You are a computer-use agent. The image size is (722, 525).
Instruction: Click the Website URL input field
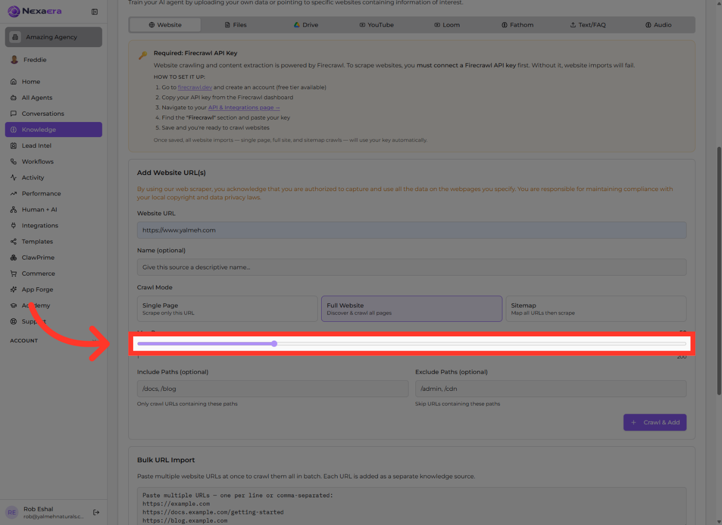click(412, 230)
